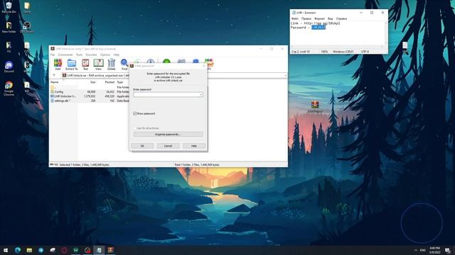The width and height of the screenshot is (455, 255).
Task: Click the highlighted password text in Notepad
Action: [x=318, y=28]
